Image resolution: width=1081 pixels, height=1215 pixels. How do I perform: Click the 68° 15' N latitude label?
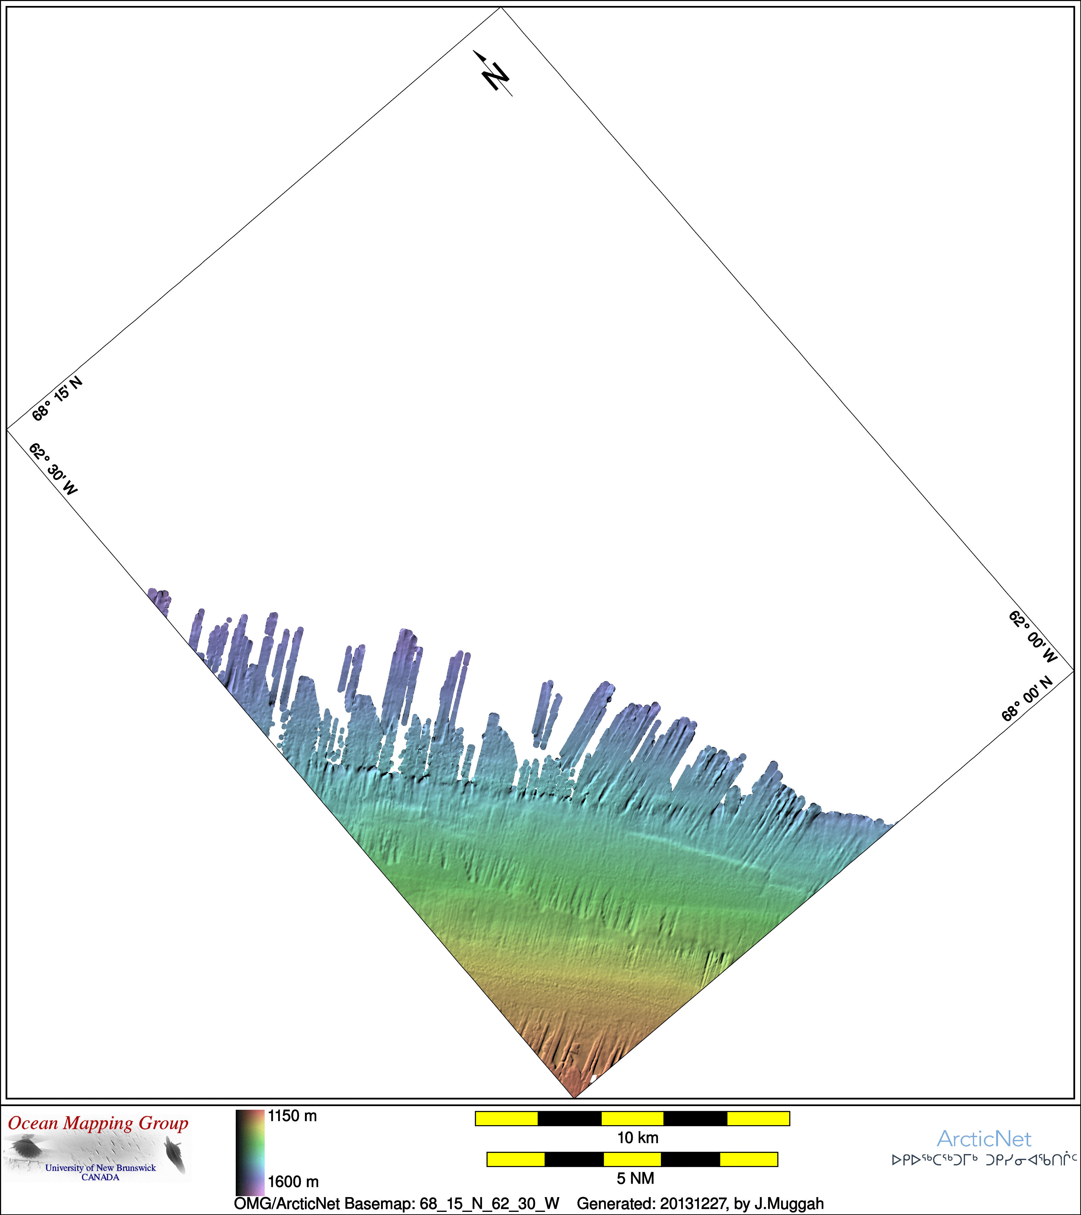point(57,399)
